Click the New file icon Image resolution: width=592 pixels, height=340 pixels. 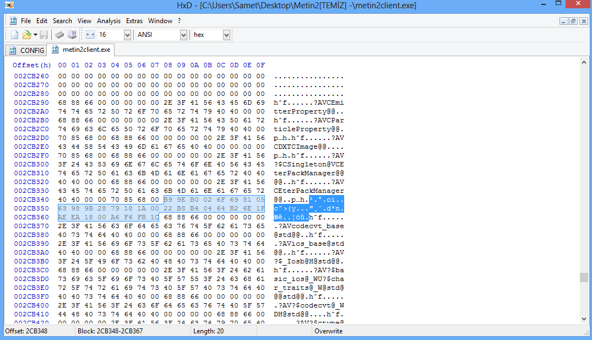click(14, 35)
